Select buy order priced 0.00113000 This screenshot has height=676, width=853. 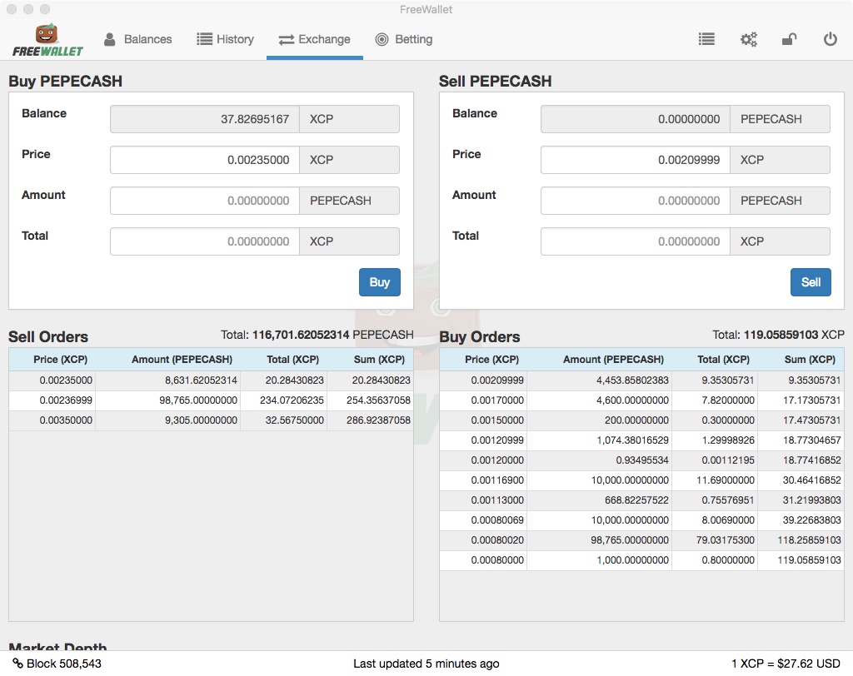(x=641, y=500)
